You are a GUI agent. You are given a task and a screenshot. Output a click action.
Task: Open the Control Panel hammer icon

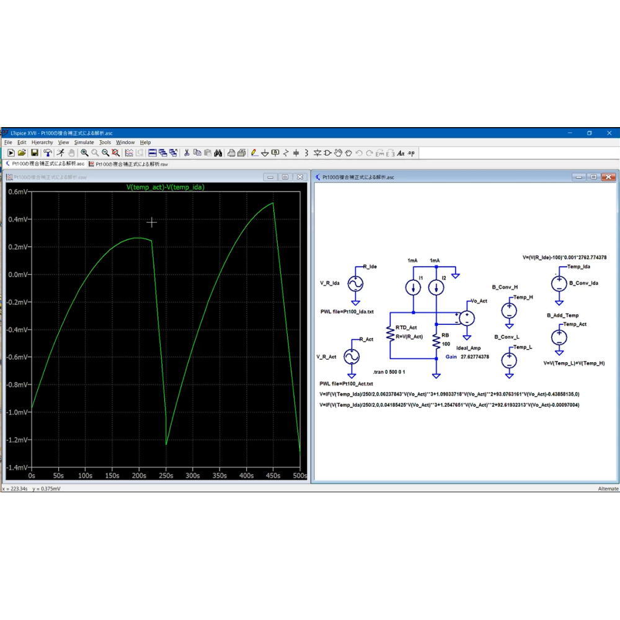click(48, 153)
